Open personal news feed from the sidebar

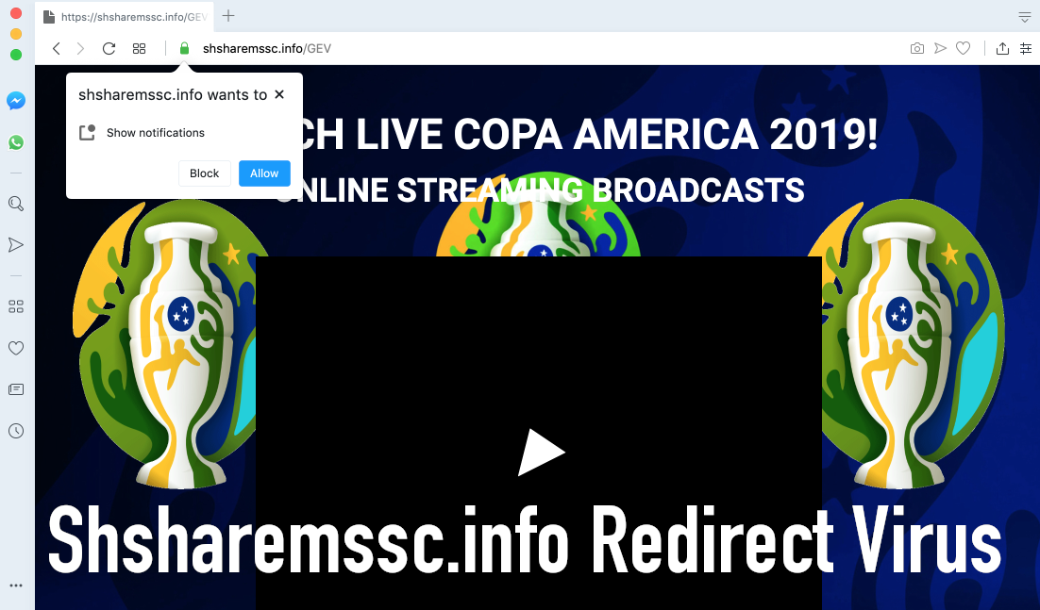[15, 389]
